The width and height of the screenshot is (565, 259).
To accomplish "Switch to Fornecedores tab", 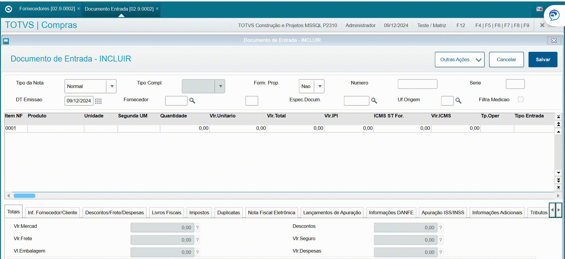I will pyautogui.click(x=47, y=9).
